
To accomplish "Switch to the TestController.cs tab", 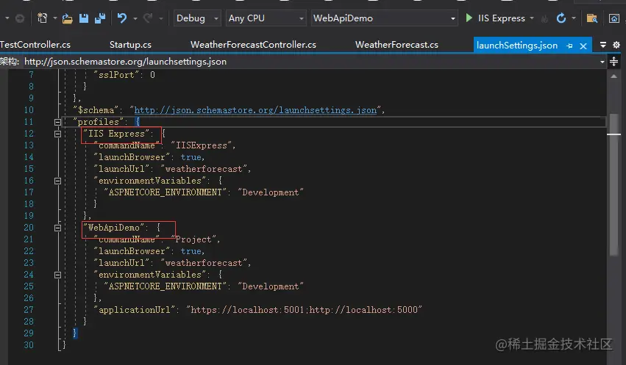I will [x=35, y=45].
